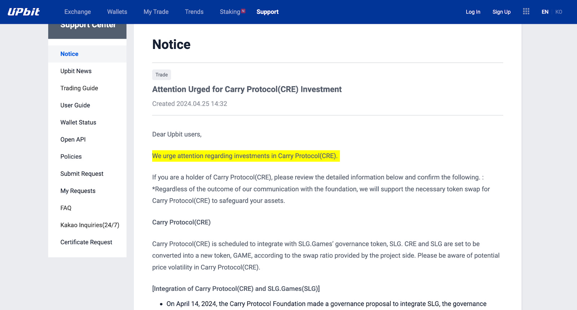The width and height of the screenshot is (577, 310).
Task: Click the notice title about Carry Protocol(CRE) Investment
Action: pyautogui.click(x=247, y=89)
